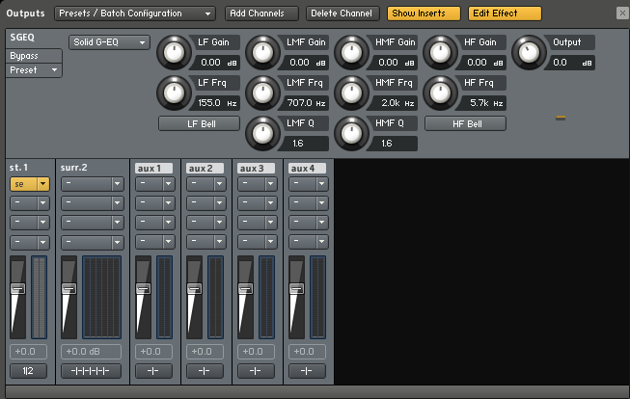Click the HF Frq 5.7k Hz value
This screenshot has height=399, width=630.
coord(483,103)
